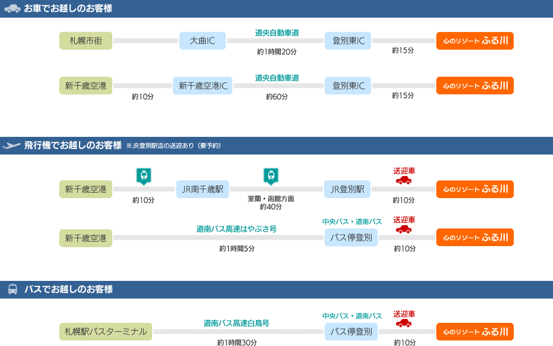
Task: Click 送迎車 label in the 白鳥号 row
Action: tap(404, 314)
